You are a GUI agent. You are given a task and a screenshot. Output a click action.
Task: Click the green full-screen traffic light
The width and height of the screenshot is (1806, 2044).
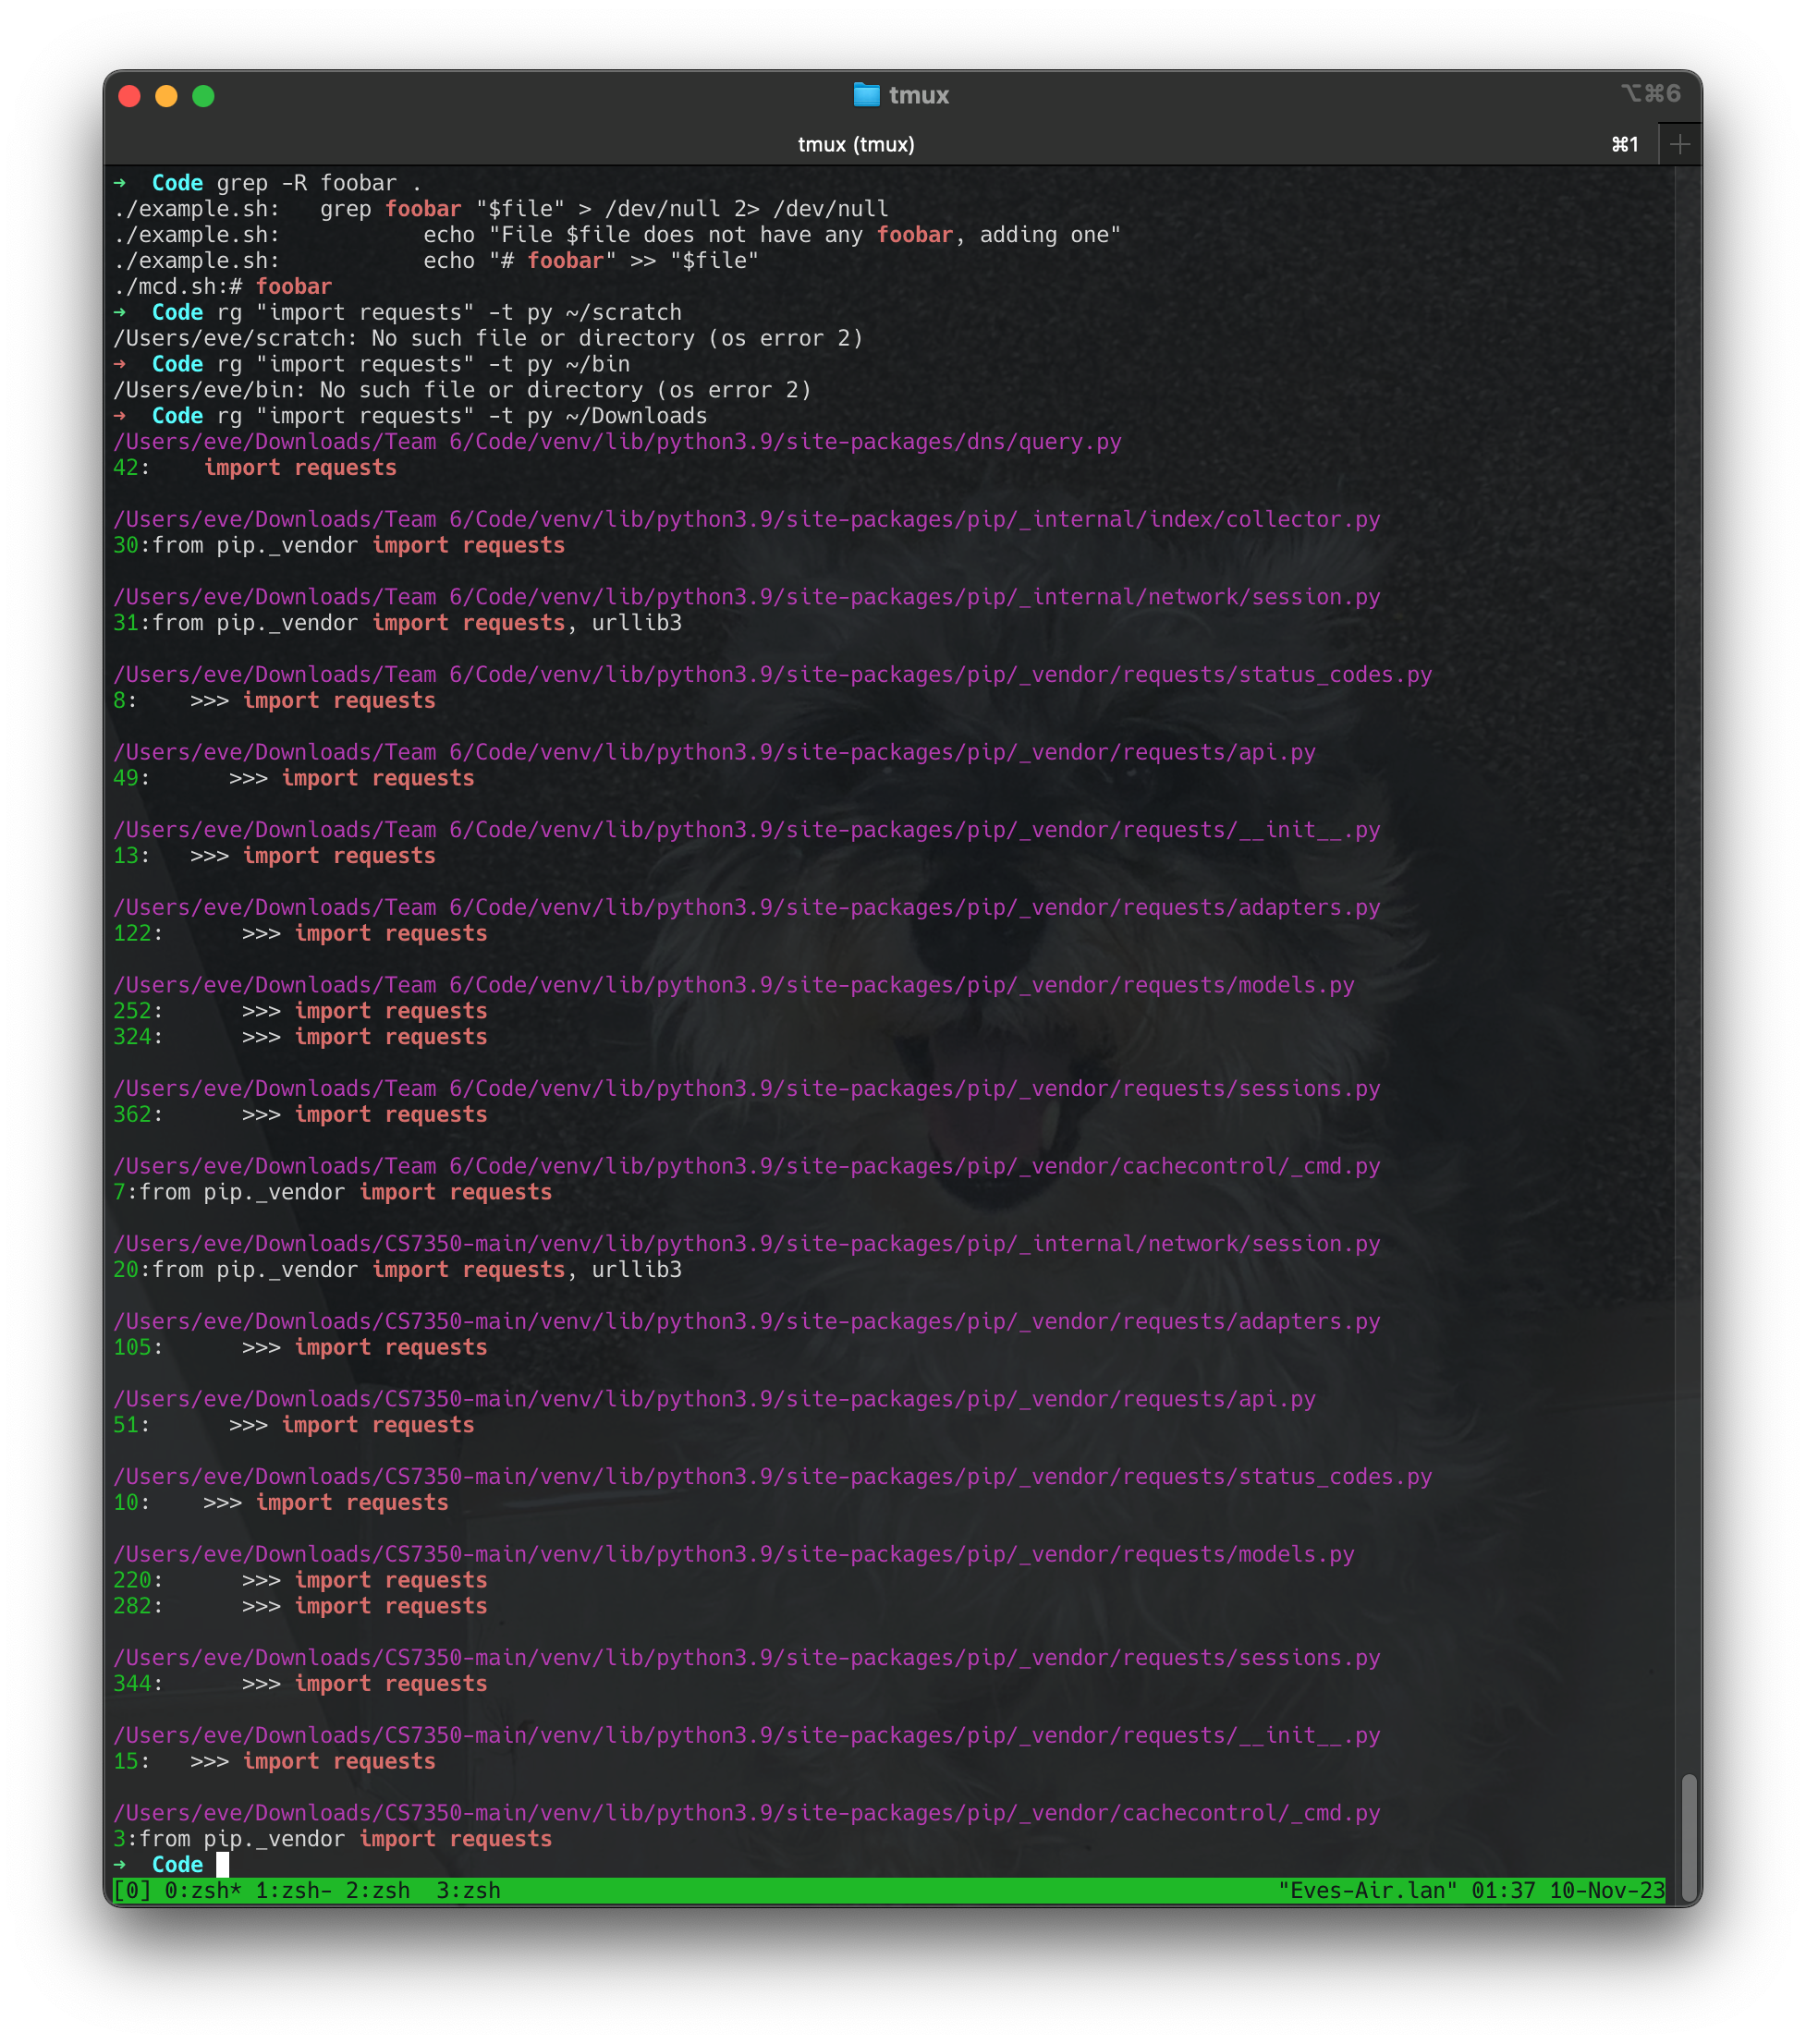[203, 96]
